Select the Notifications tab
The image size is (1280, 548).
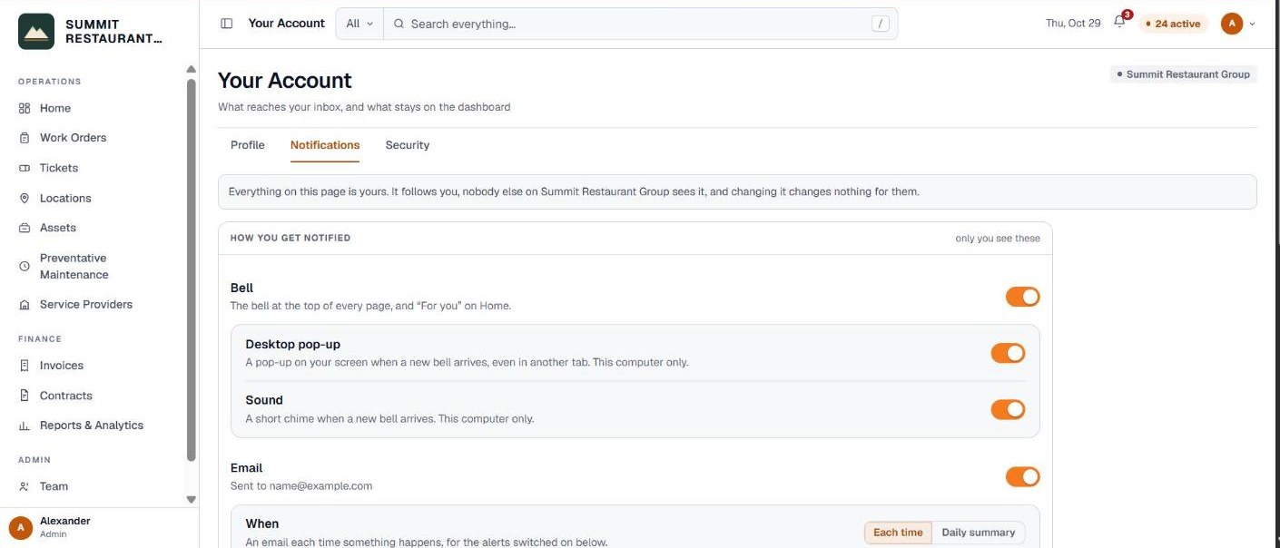coord(325,145)
